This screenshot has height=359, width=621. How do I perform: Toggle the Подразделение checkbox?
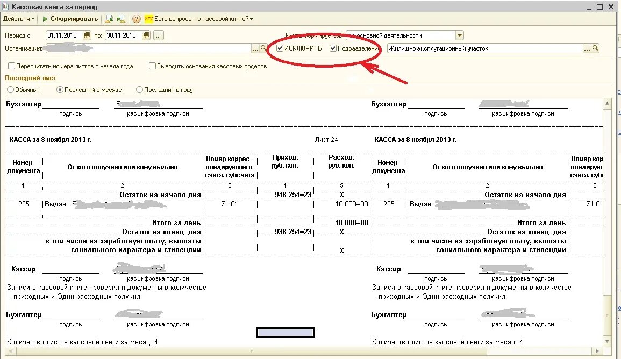pyautogui.click(x=333, y=48)
